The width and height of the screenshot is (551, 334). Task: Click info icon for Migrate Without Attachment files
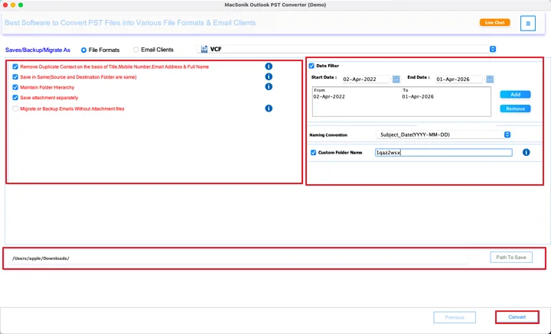269,109
